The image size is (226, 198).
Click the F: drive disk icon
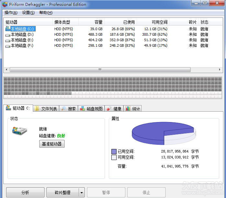coord(8,46)
